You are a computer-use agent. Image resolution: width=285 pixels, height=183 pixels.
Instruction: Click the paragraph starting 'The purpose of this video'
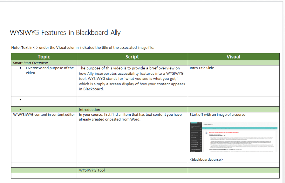(131, 79)
